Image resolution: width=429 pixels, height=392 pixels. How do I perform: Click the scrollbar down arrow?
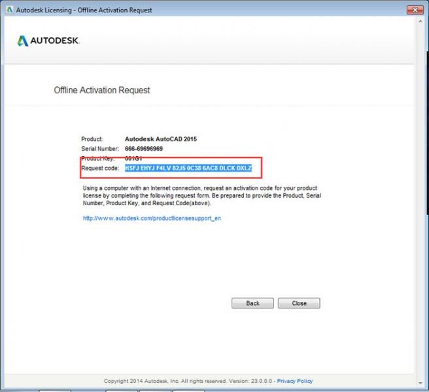click(x=420, y=384)
